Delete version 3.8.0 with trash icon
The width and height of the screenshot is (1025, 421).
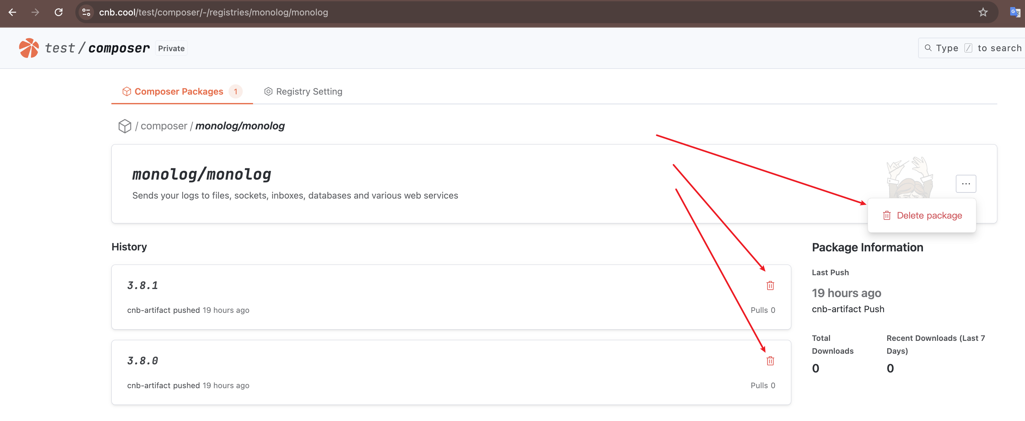tap(770, 361)
